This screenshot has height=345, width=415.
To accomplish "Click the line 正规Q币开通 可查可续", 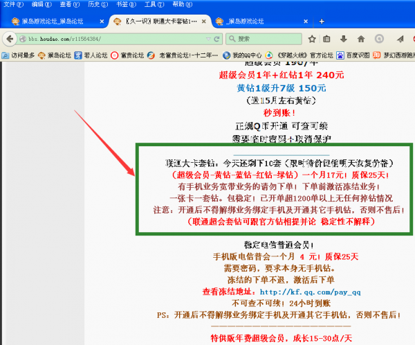I will 282,126.
